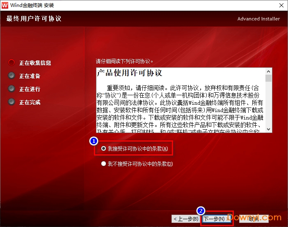Click the active 正在收集信息 step bullet
Screen dimensions: 288x227
coord(11,63)
